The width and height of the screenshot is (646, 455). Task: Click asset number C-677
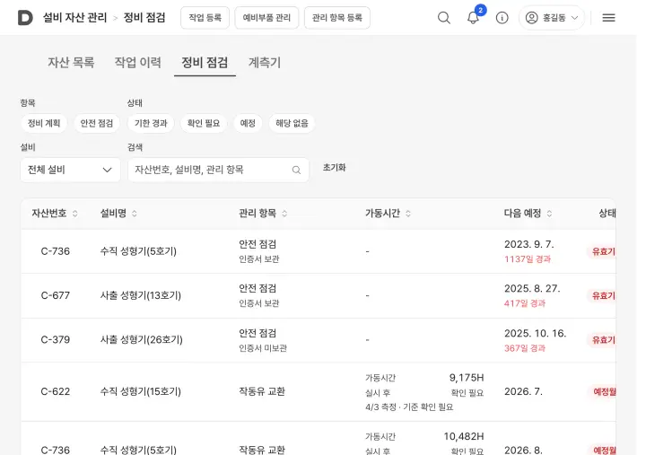click(x=56, y=295)
